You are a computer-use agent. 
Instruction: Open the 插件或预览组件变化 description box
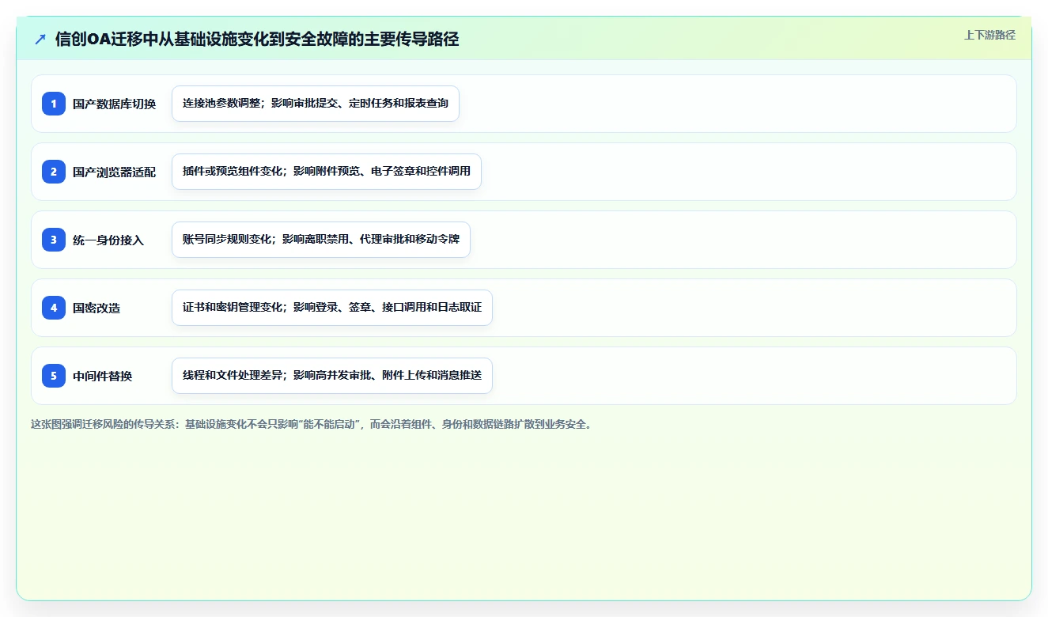[327, 172]
